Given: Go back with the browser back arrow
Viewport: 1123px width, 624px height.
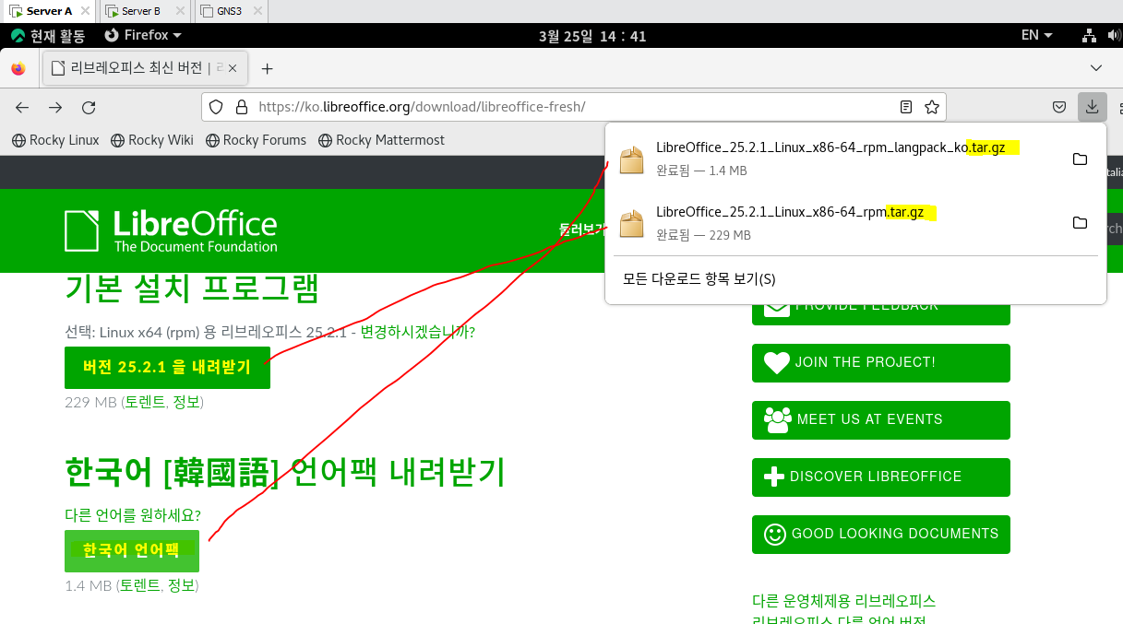Looking at the screenshot, I should 22,107.
